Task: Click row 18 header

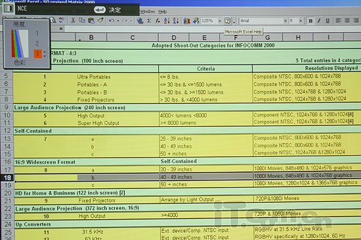Action: (7, 178)
